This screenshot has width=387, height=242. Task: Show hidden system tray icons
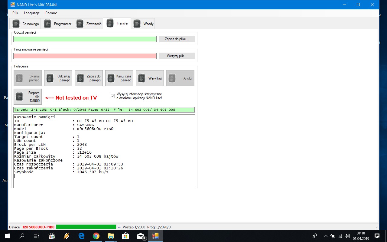click(x=326, y=236)
